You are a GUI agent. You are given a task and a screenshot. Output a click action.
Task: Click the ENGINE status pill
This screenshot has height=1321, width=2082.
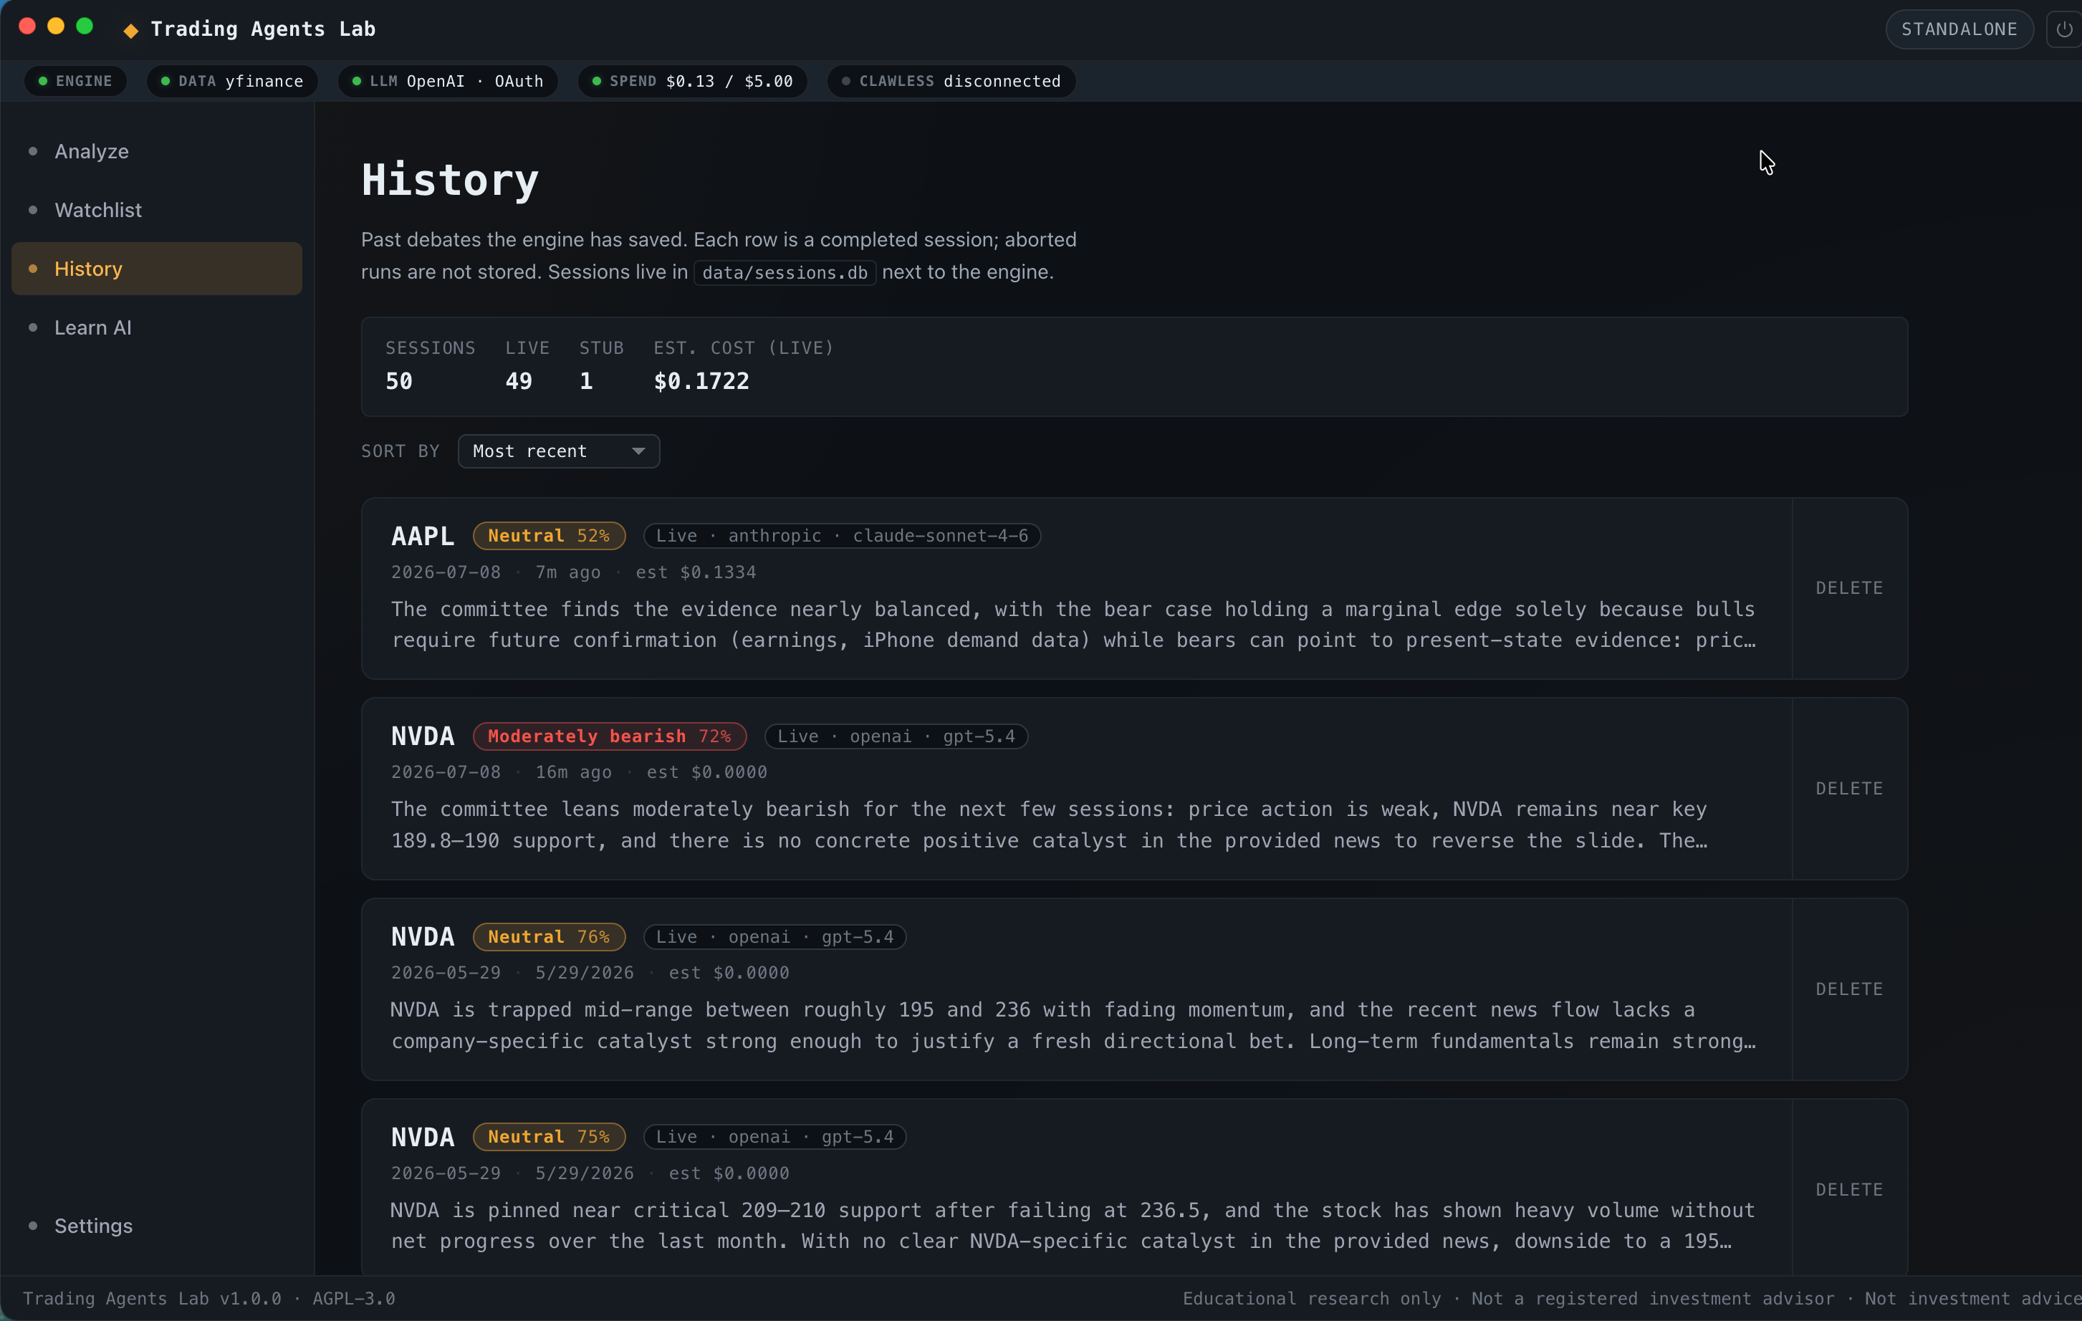[75, 81]
